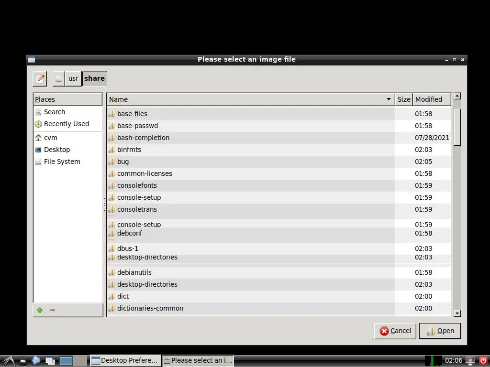Click the iconify all windows taskbar icon

[50, 361]
